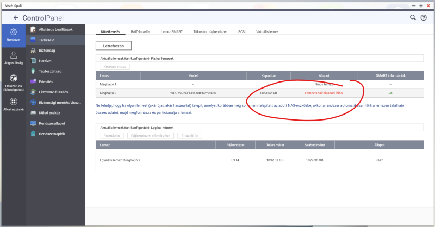Click the Külső eszköz drive icon
Screen dimensions: 435x227
pyautogui.click(x=33, y=113)
